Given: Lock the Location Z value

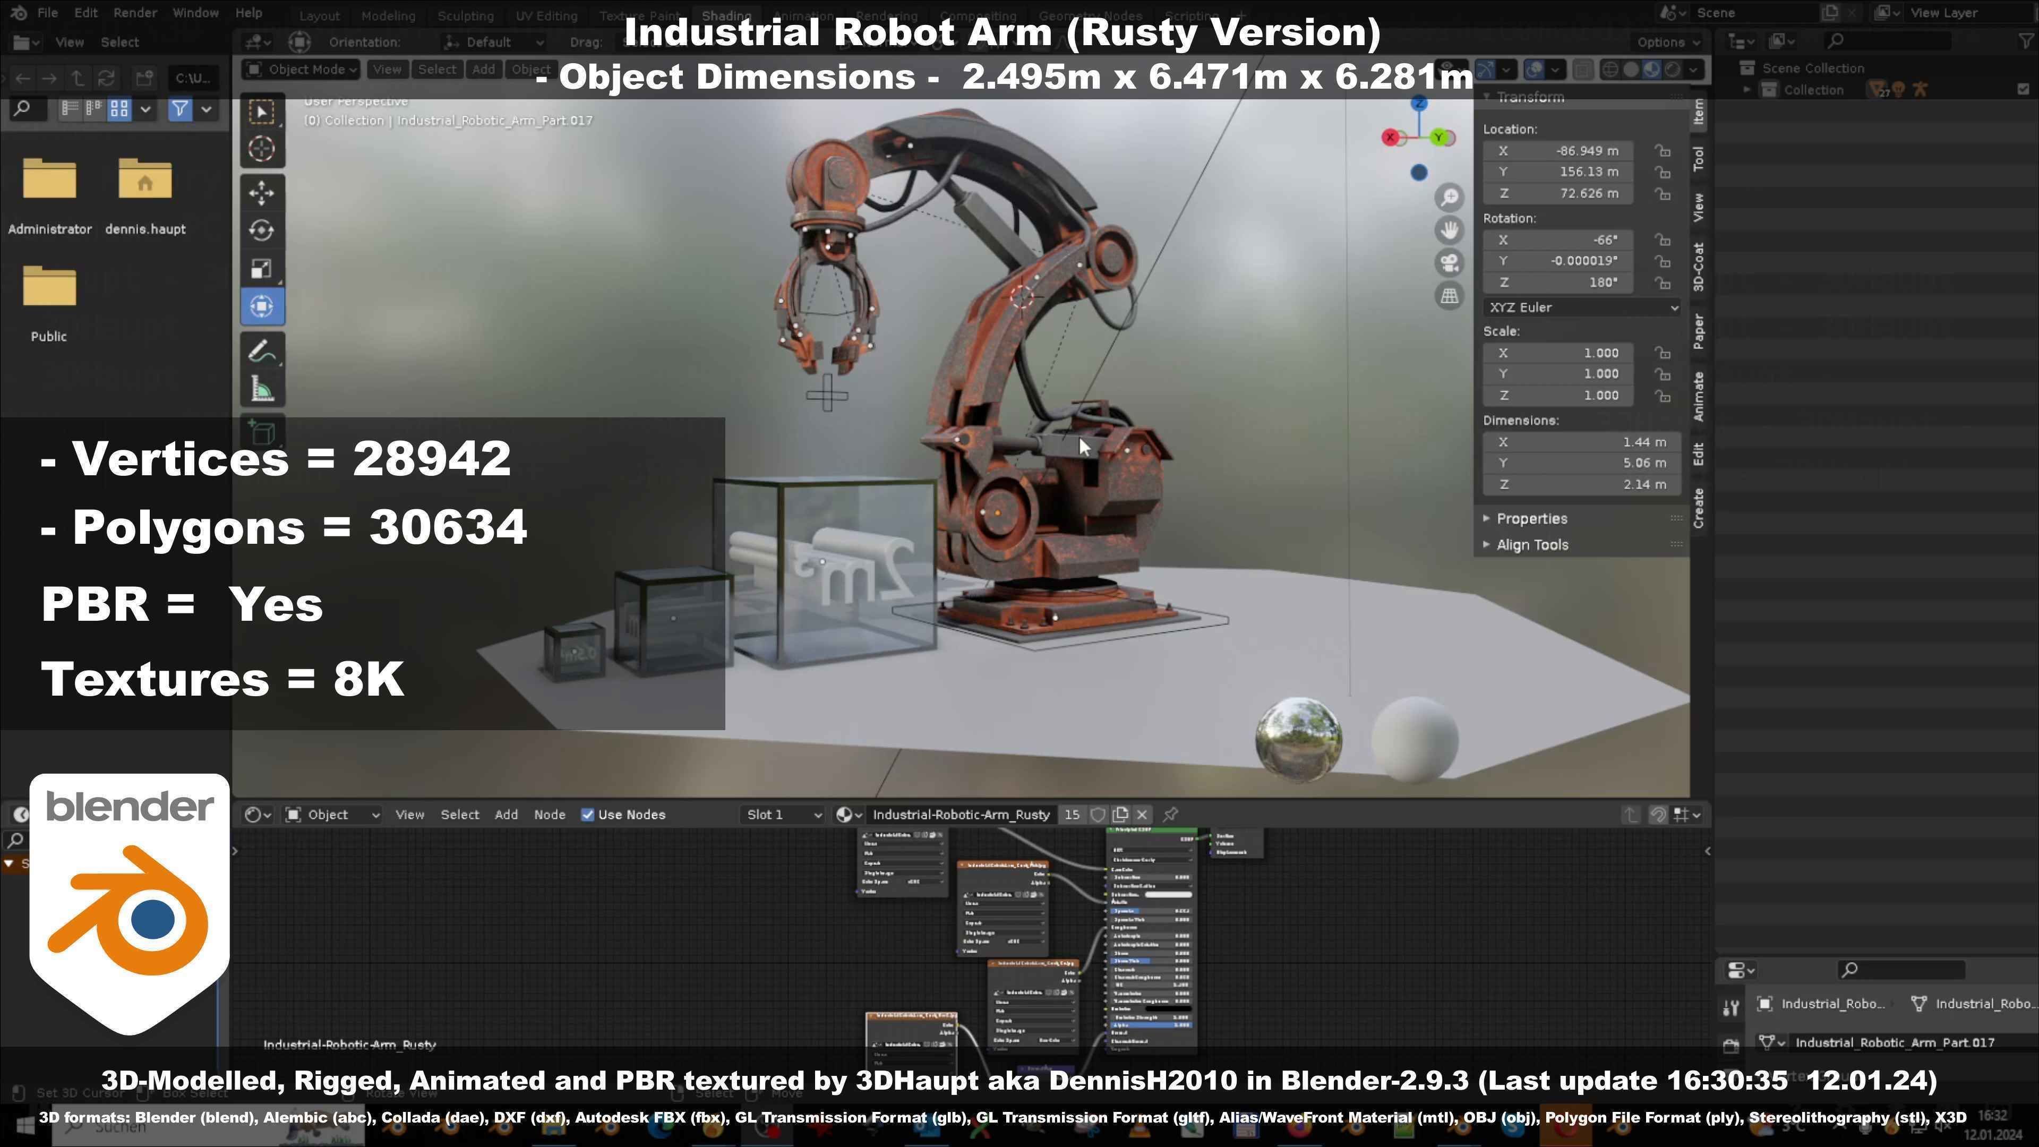Looking at the screenshot, I should point(1662,194).
